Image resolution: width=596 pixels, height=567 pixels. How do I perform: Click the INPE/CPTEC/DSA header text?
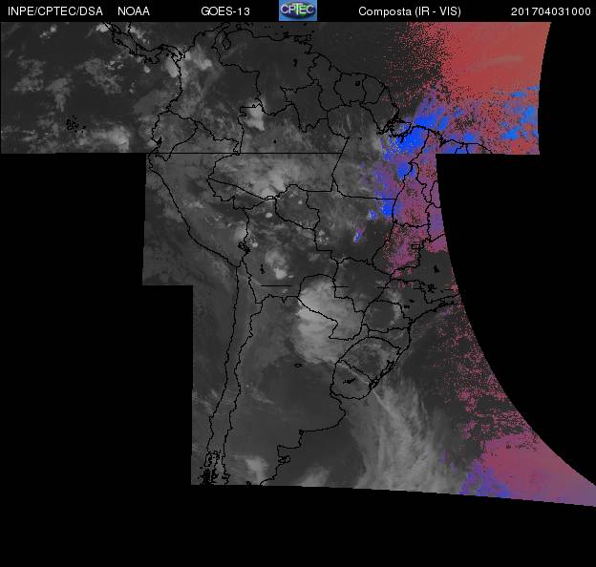click(55, 11)
